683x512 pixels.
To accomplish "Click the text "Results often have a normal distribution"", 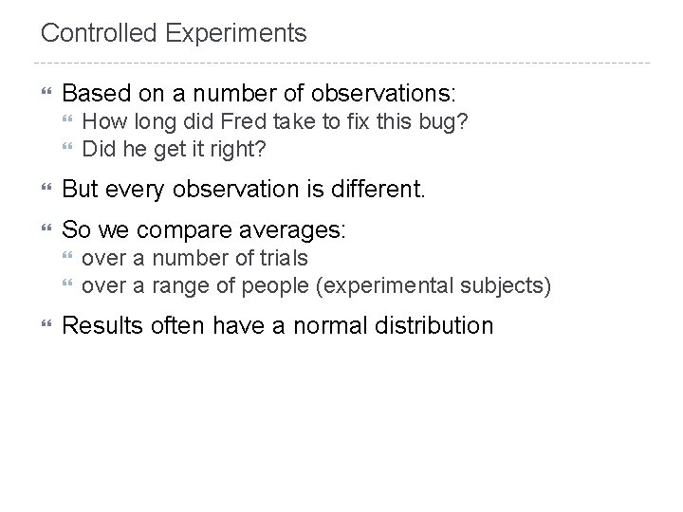I will (277, 326).
